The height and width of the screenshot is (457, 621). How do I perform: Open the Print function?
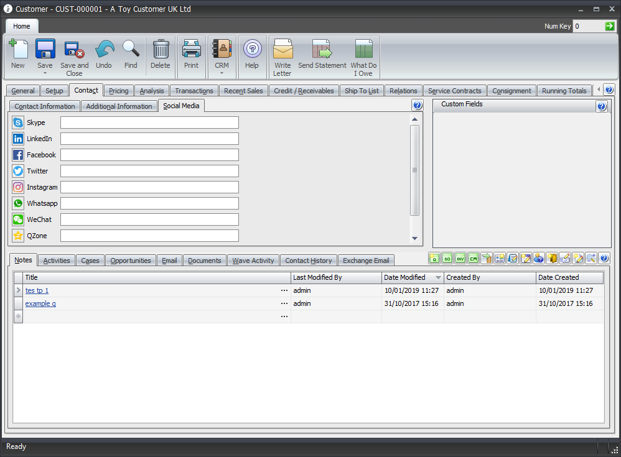click(x=191, y=50)
